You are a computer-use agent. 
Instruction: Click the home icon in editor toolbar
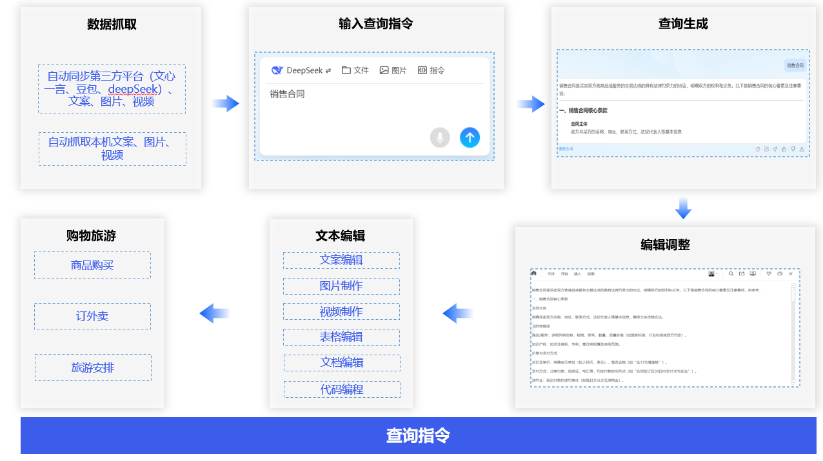(x=534, y=273)
